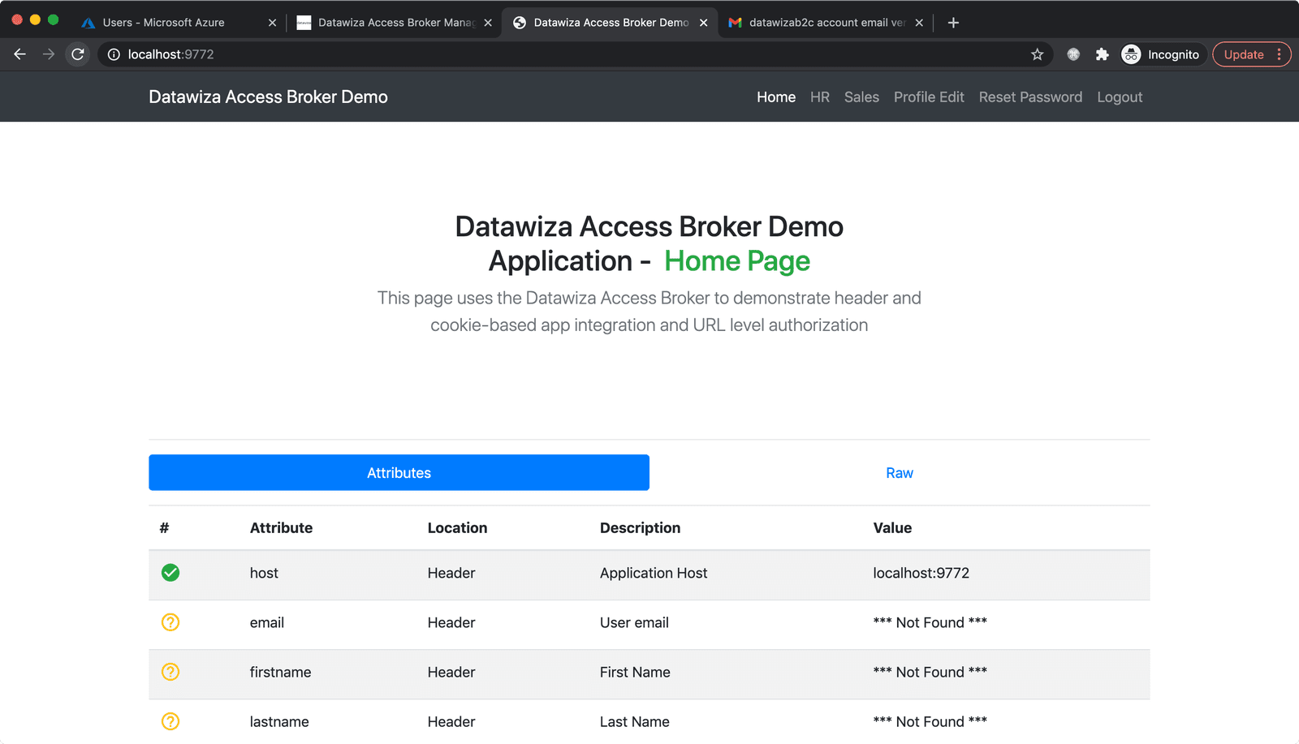Click the Attribute column header
The height and width of the screenshot is (744, 1299).
tap(281, 527)
